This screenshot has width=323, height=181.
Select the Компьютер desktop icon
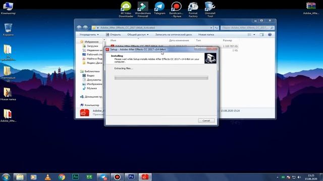pos(8,8)
